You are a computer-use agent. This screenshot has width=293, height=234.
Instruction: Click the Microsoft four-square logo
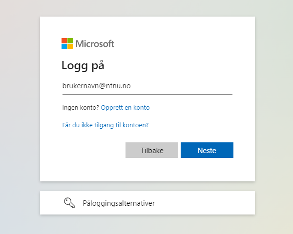[67, 44]
